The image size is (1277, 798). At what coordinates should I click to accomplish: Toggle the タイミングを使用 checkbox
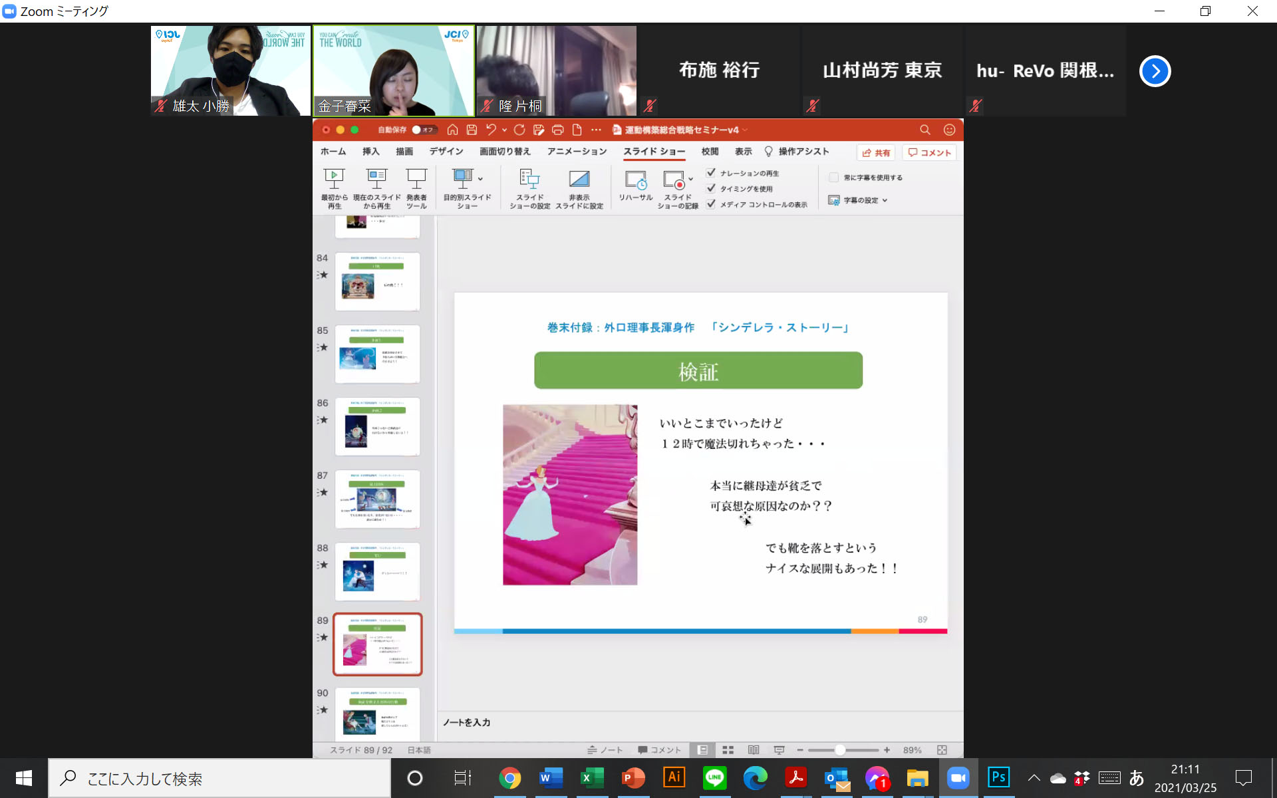point(711,188)
